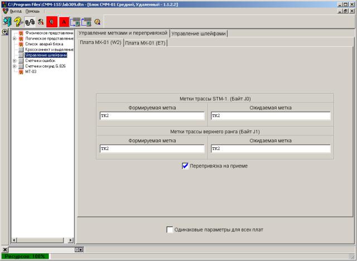Enable 'Одинаковые параметры для всех плат' checkbox
Screen dimensions: 357x261
tap(170, 230)
